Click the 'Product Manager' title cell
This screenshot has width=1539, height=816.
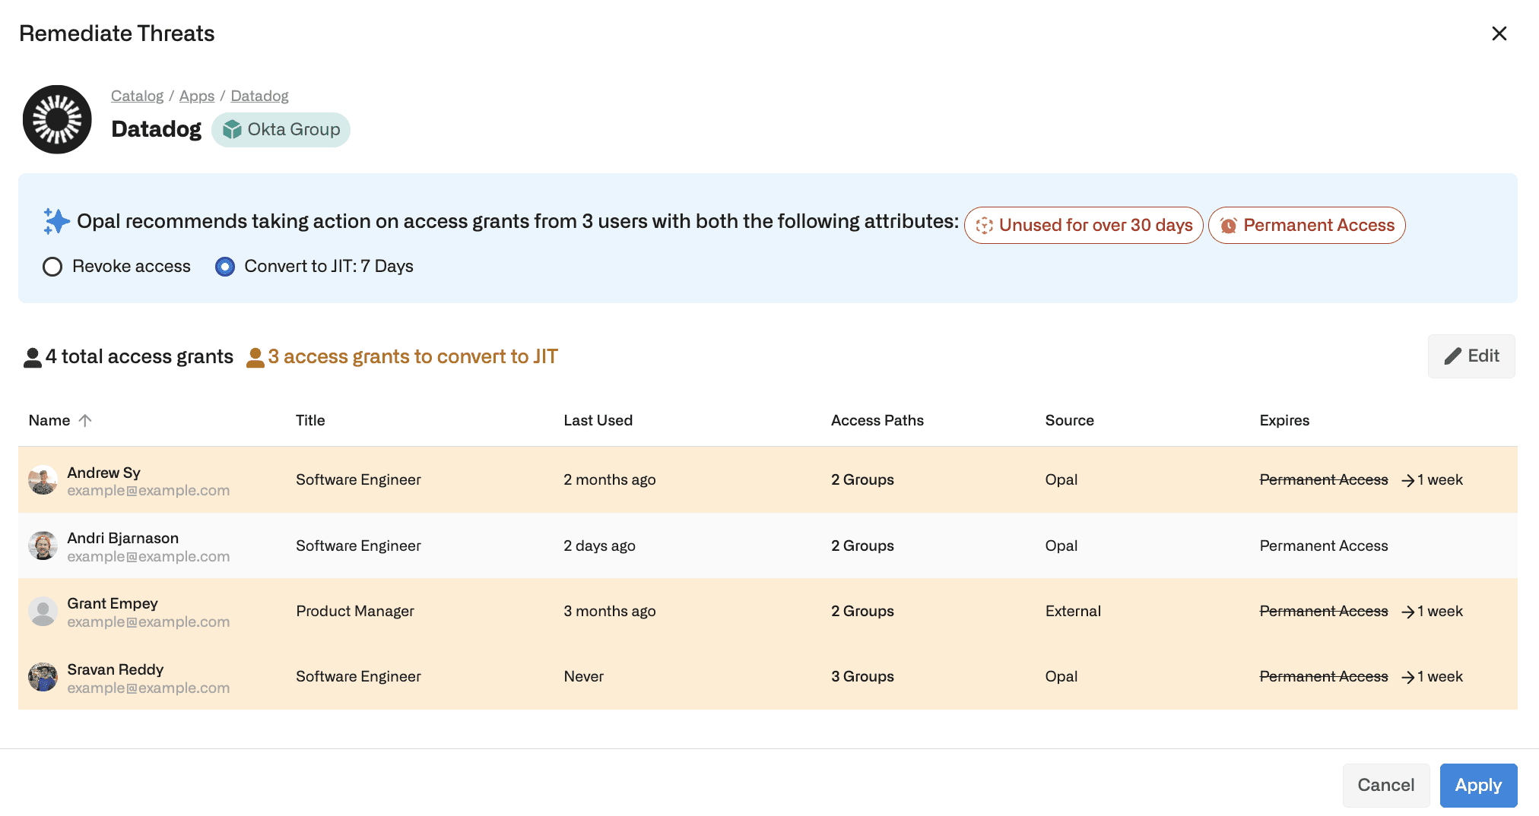click(x=355, y=612)
